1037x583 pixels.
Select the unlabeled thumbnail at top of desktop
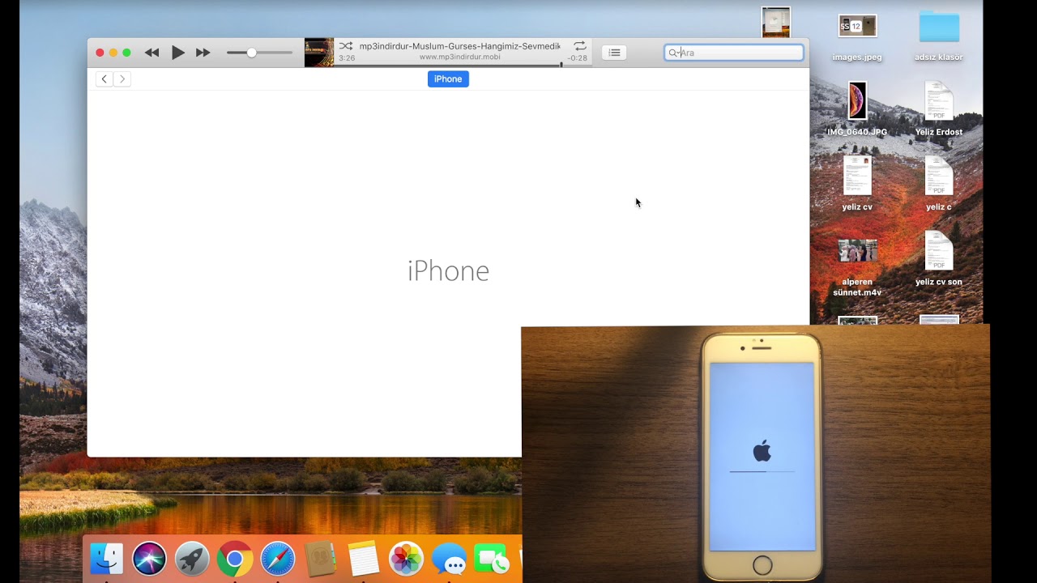[x=776, y=22]
